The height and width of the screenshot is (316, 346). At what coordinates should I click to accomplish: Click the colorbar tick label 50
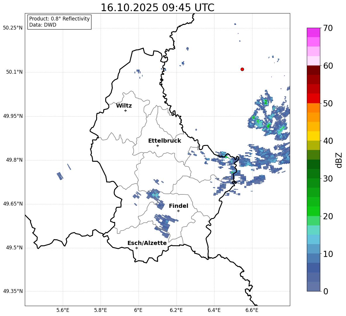[x=328, y=103]
